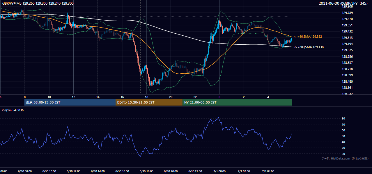372x174 pixels.
Task: Click the RSI 70 level label
Action: click(343, 124)
